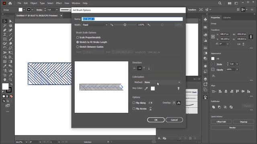The width and height of the screenshot is (257, 144).
Task: Set brush direction to down arrow
Action: (149, 68)
